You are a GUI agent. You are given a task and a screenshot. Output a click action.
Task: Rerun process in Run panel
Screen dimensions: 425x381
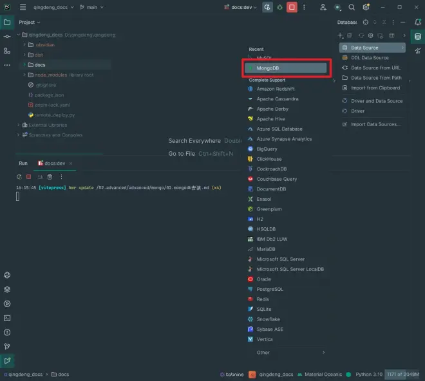click(19, 177)
